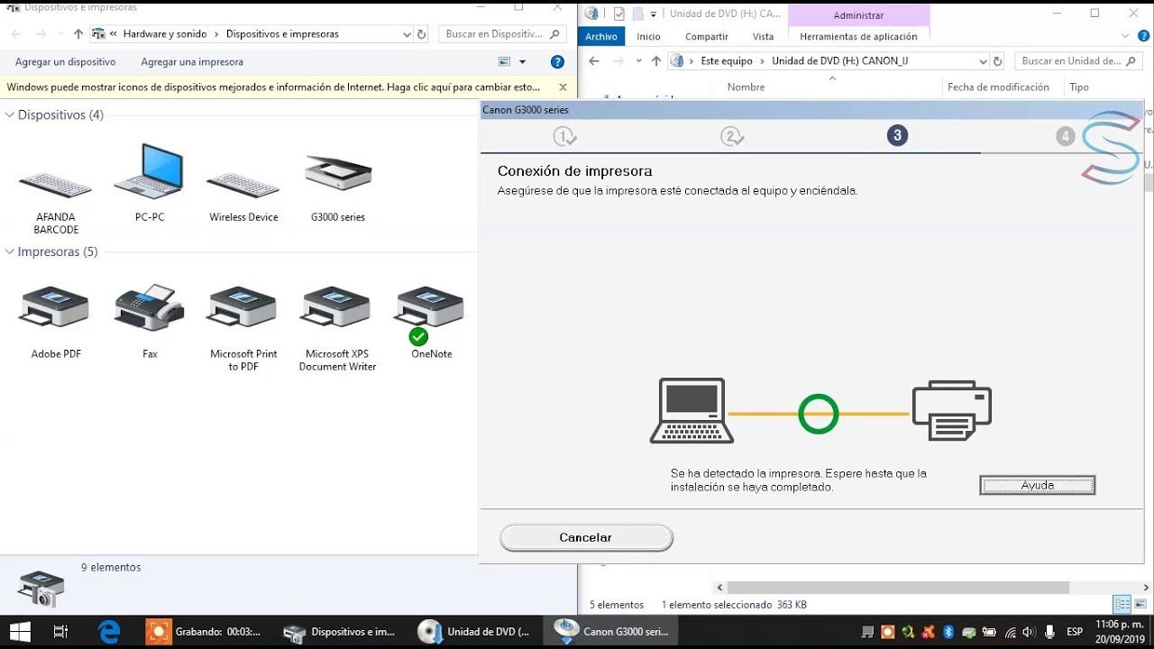Switch to Canon G3000 seri... taskbar button

(x=613, y=632)
